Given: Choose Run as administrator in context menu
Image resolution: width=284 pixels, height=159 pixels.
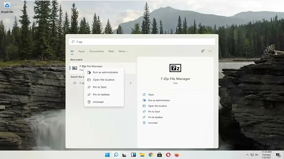Looking at the screenshot, I should (x=104, y=72).
